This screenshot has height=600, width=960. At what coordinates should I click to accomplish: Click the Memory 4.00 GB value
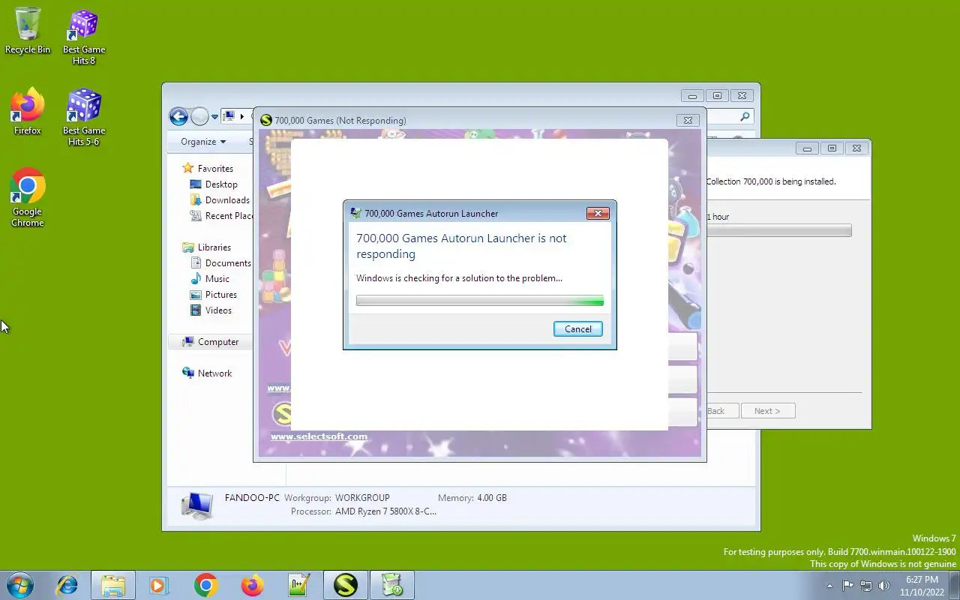pyautogui.click(x=492, y=498)
